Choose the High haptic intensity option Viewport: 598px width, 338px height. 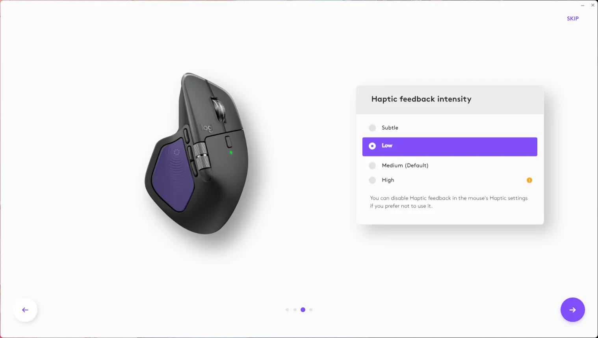pyautogui.click(x=450, y=180)
